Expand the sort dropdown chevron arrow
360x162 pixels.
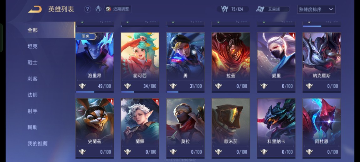click(x=331, y=9)
